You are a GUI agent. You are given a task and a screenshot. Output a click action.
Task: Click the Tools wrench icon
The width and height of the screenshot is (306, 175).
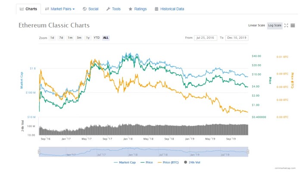108,9
